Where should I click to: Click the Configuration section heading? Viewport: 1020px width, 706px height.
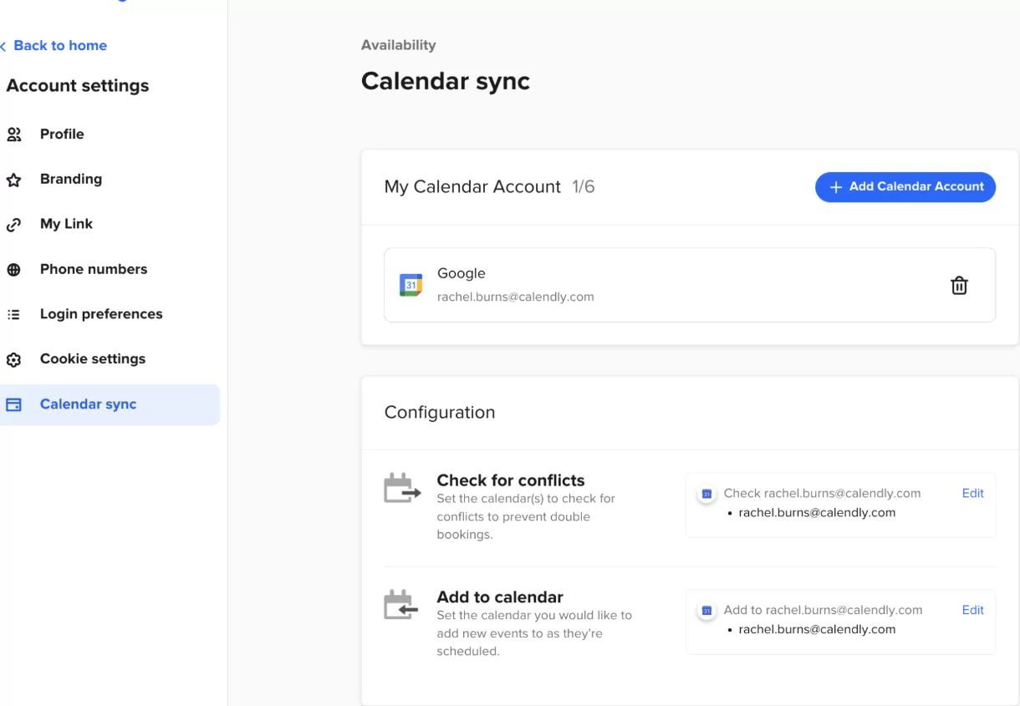click(440, 412)
